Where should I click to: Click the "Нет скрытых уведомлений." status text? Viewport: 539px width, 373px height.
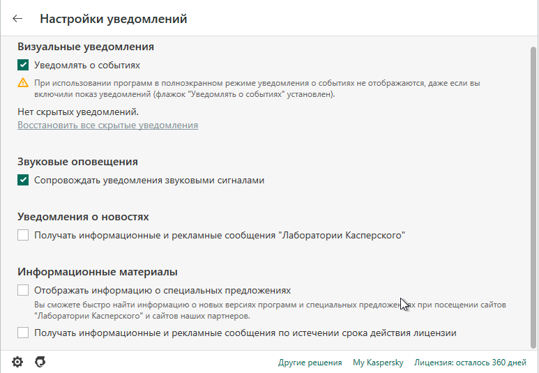click(78, 111)
